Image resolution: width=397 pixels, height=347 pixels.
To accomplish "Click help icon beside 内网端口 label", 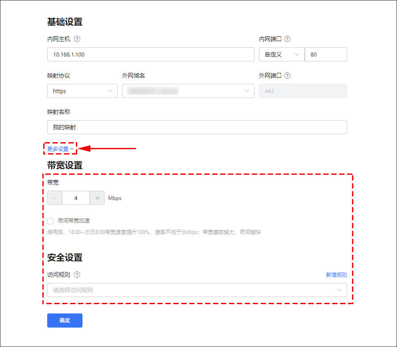I will (x=287, y=39).
